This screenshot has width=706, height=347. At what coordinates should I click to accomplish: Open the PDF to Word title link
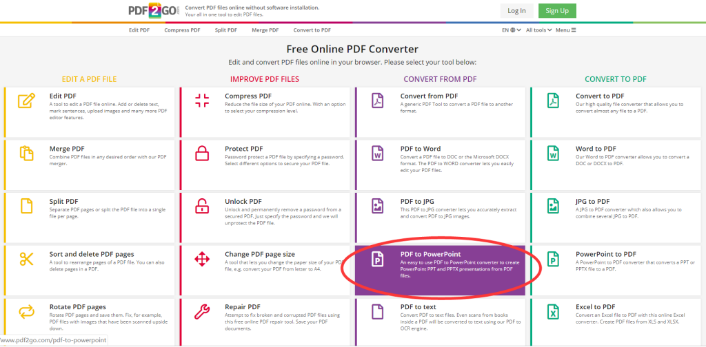pyautogui.click(x=421, y=149)
